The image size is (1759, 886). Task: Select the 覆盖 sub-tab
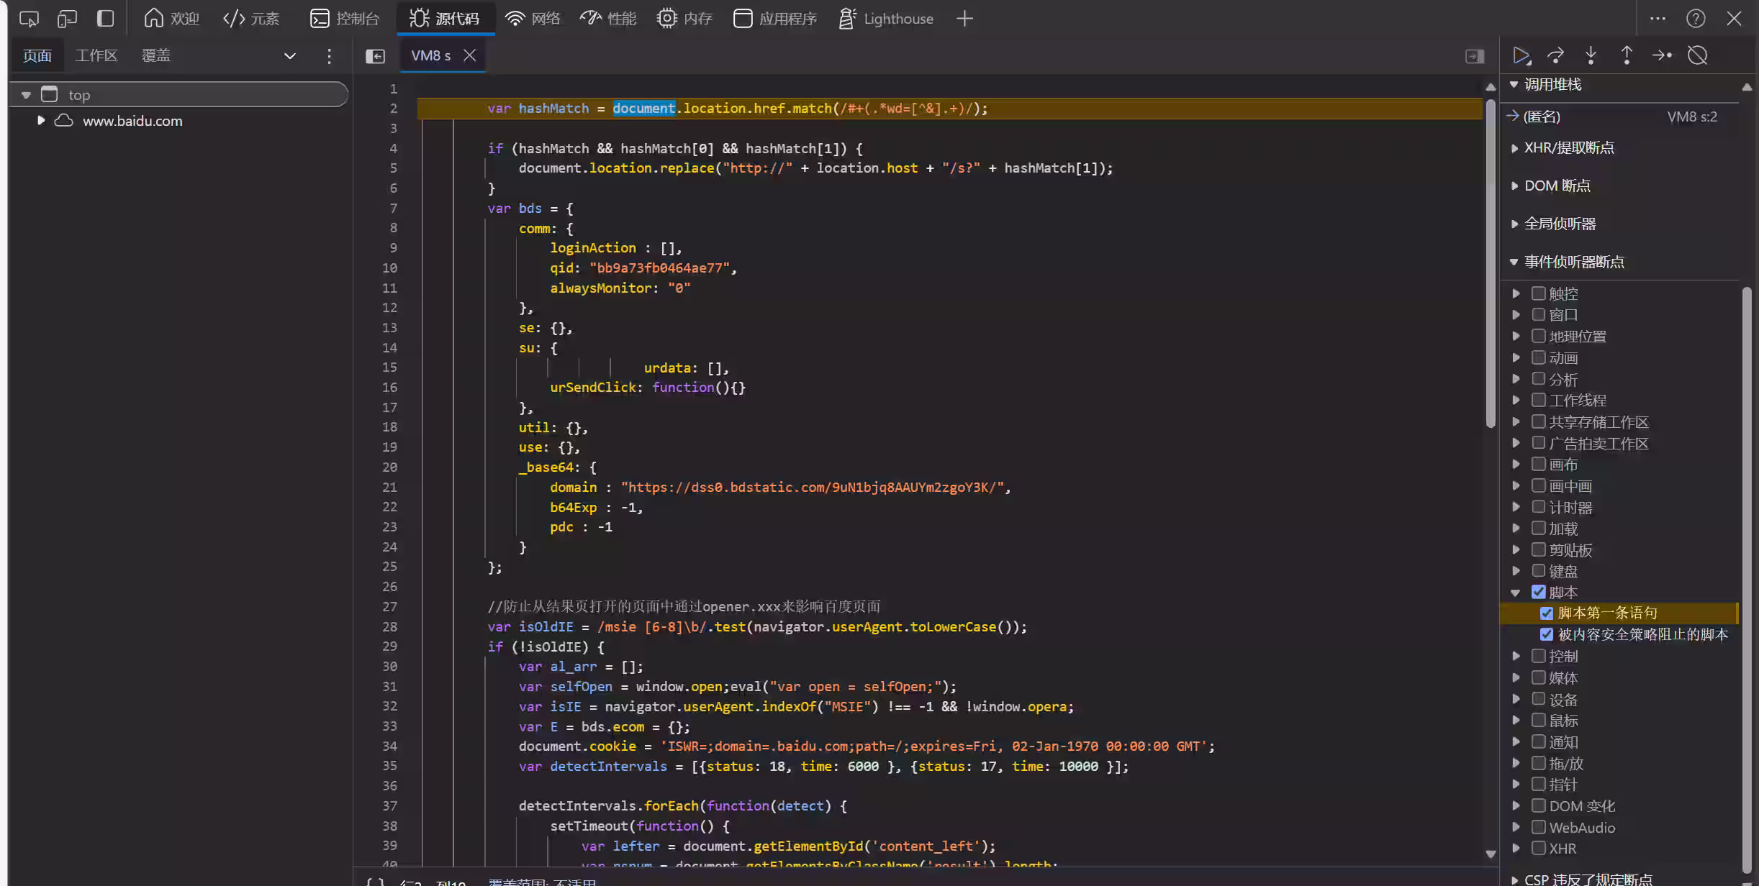pyautogui.click(x=156, y=56)
